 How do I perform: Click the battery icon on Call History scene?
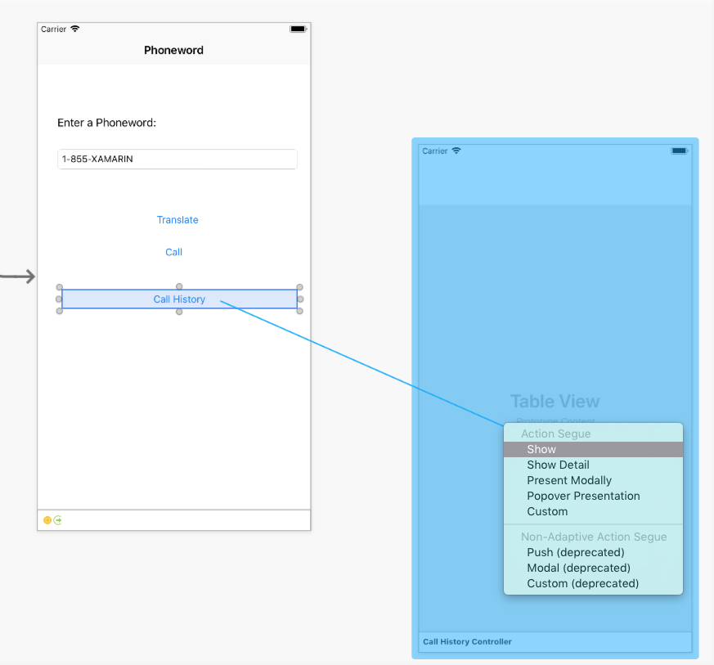click(x=678, y=151)
